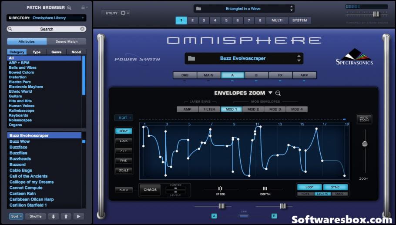This screenshot has width=396, height=225.
Task: Play the patch audition arrow button
Action: tap(78, 216)
